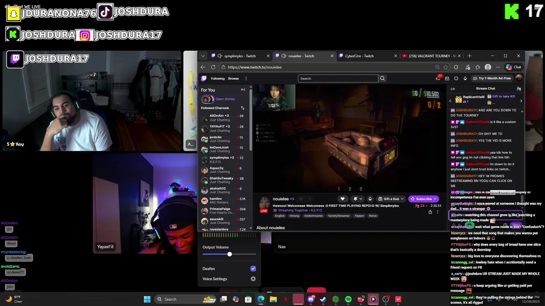Go to previous gift banner arrow
Screen dimensions: 545x306
(450, 101)
